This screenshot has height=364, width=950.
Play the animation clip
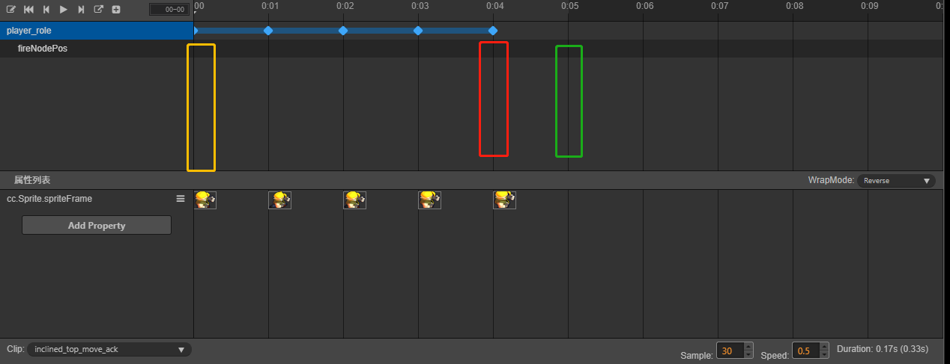pyautogui.click(x=64, y=10)
